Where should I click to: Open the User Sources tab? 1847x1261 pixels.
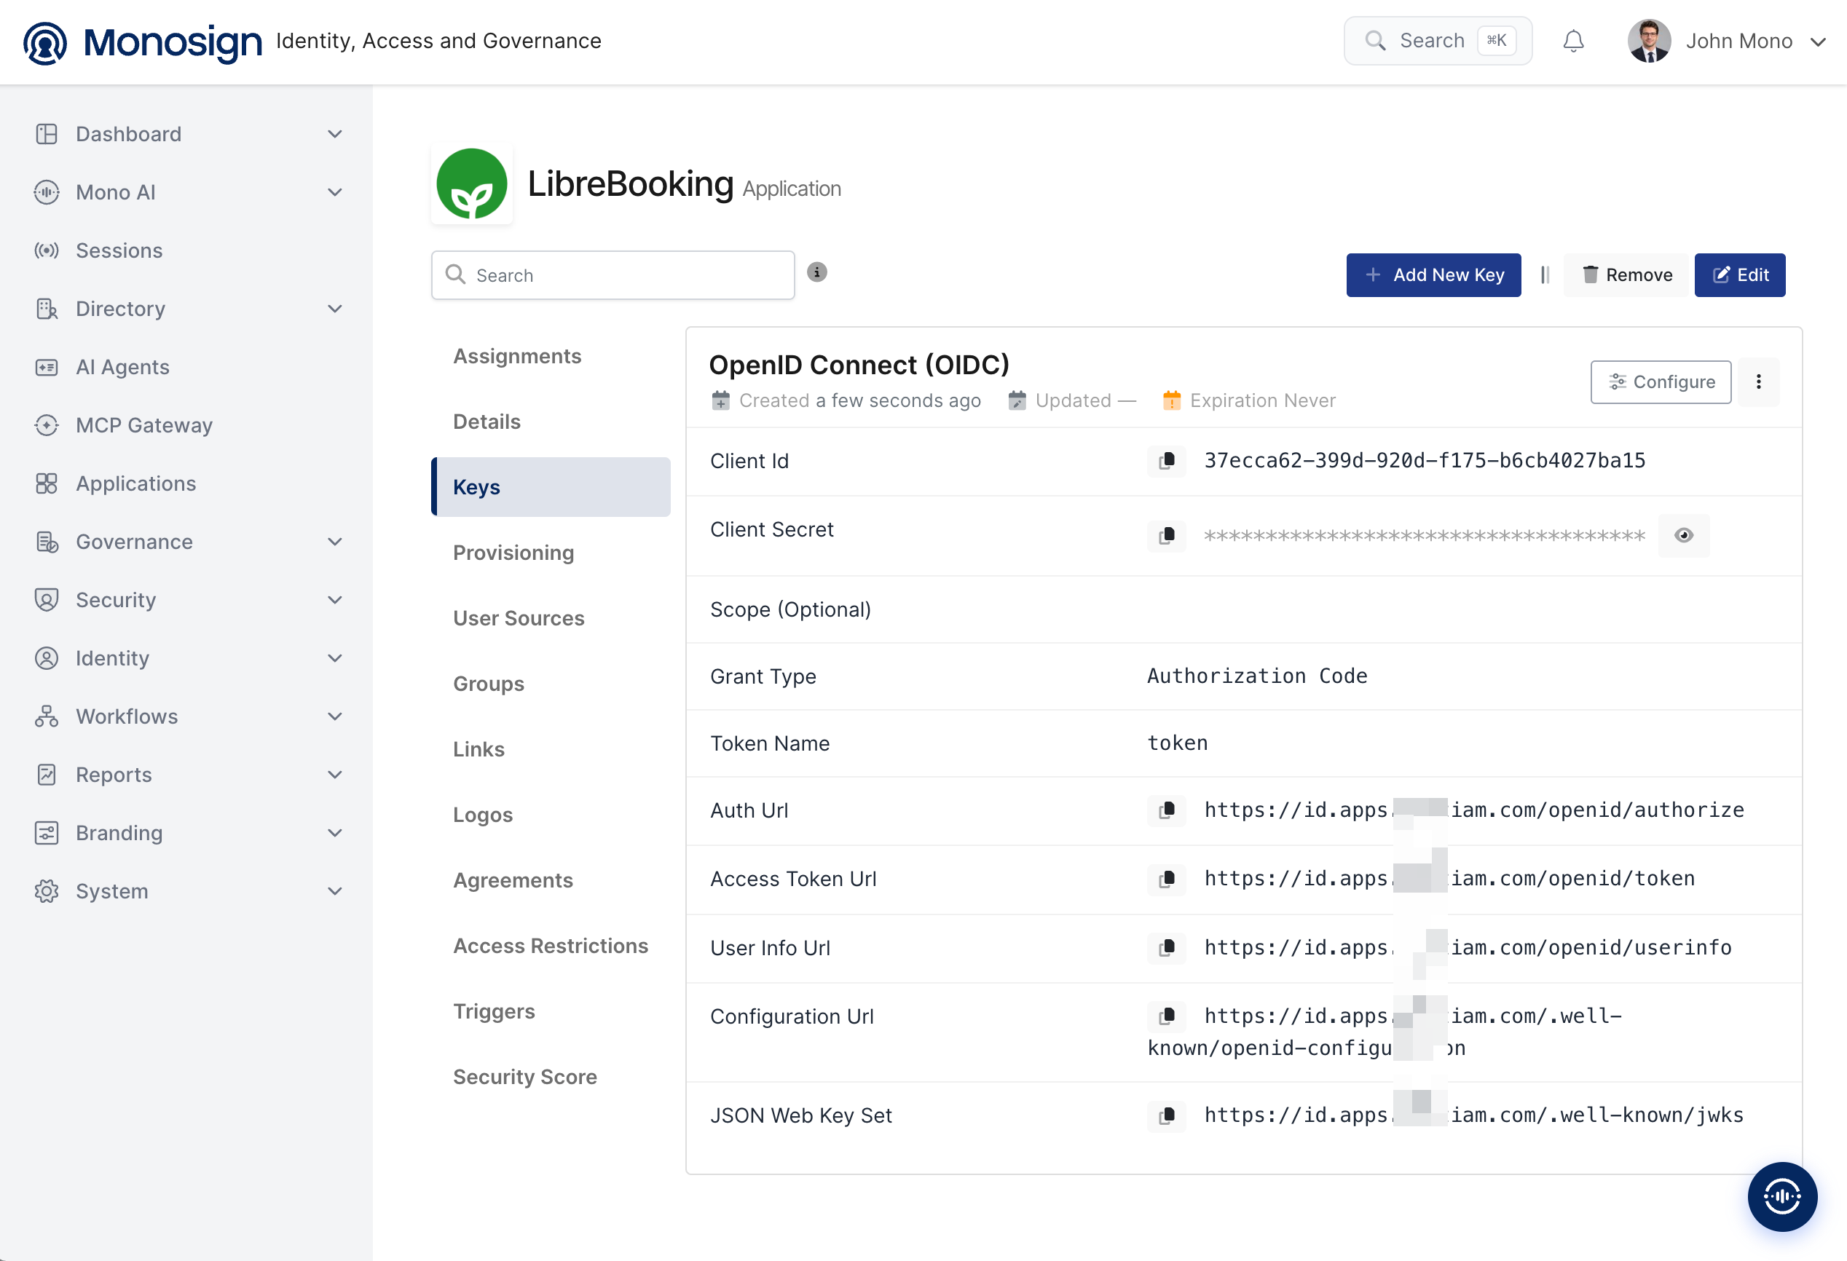click(550, 618)
